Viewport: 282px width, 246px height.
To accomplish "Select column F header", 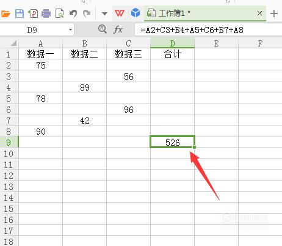I will (x=260, y=43).
